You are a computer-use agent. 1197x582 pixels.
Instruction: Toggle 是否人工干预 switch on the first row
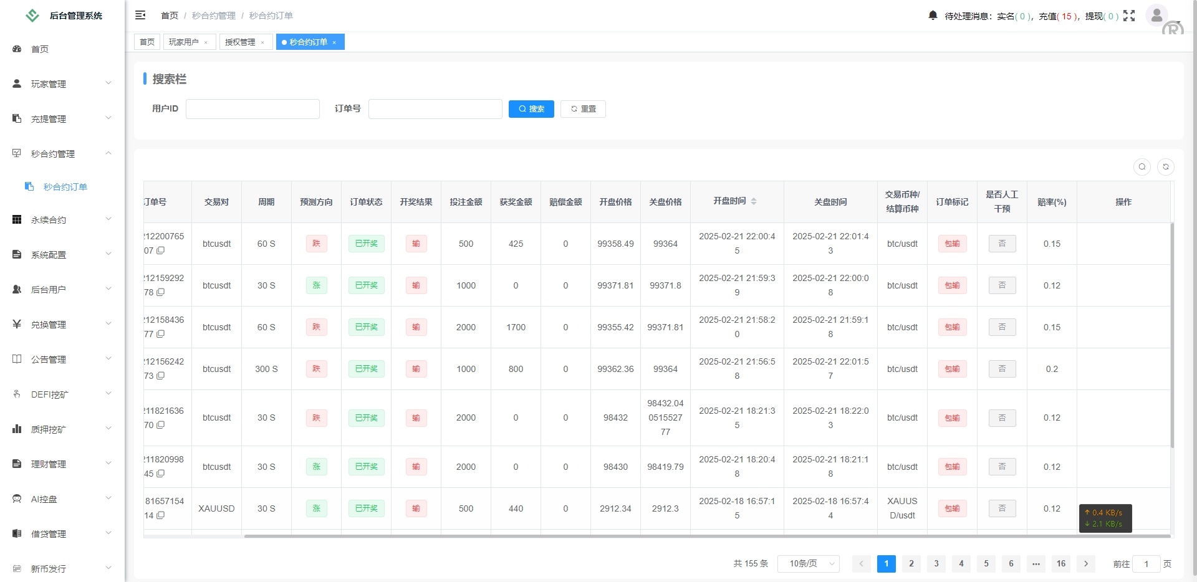tap(1001, 244)
